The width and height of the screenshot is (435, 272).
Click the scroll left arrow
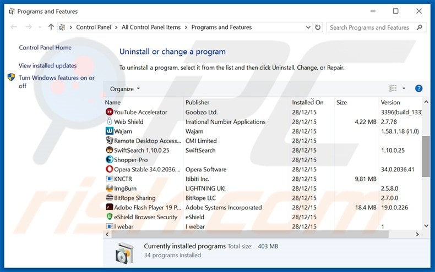pyautogui.click(x=107, y=234)
